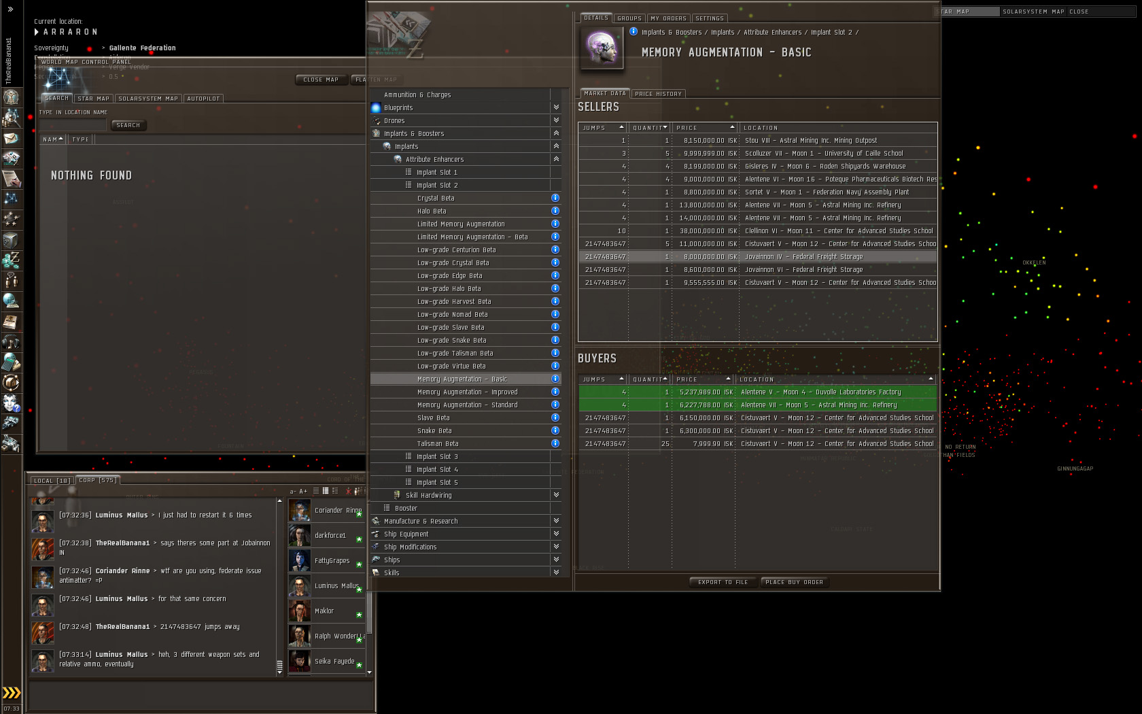Select FattyGrapes in corp member list
Image resolution: width=1142 pixels, height=714 pixels.
click(326, 560)
